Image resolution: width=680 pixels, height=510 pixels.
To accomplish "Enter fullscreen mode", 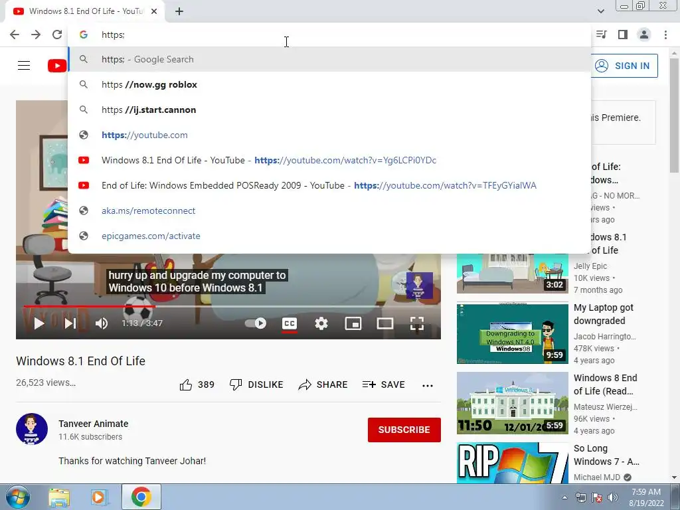I will [417, 323].
